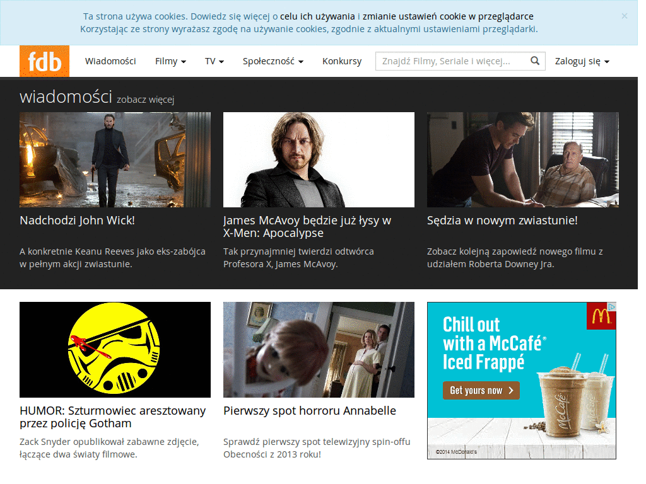Open the Konkursy page
Screen dimensions: 646x484
point(342,61)
